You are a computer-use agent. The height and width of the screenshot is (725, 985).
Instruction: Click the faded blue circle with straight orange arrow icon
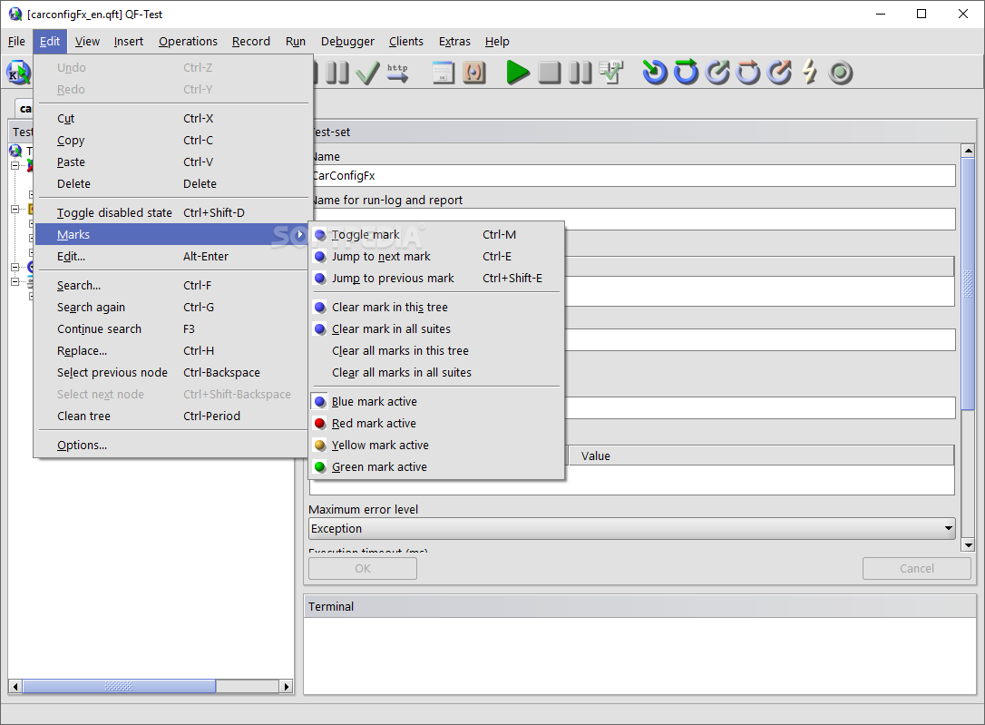tap(748, 73)
